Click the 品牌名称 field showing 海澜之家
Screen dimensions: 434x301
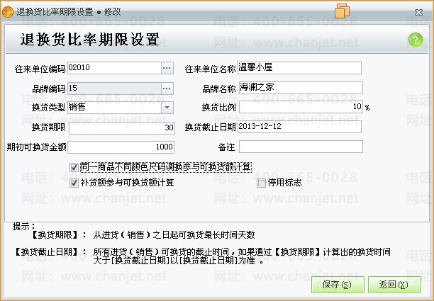(x=300, y=88)
